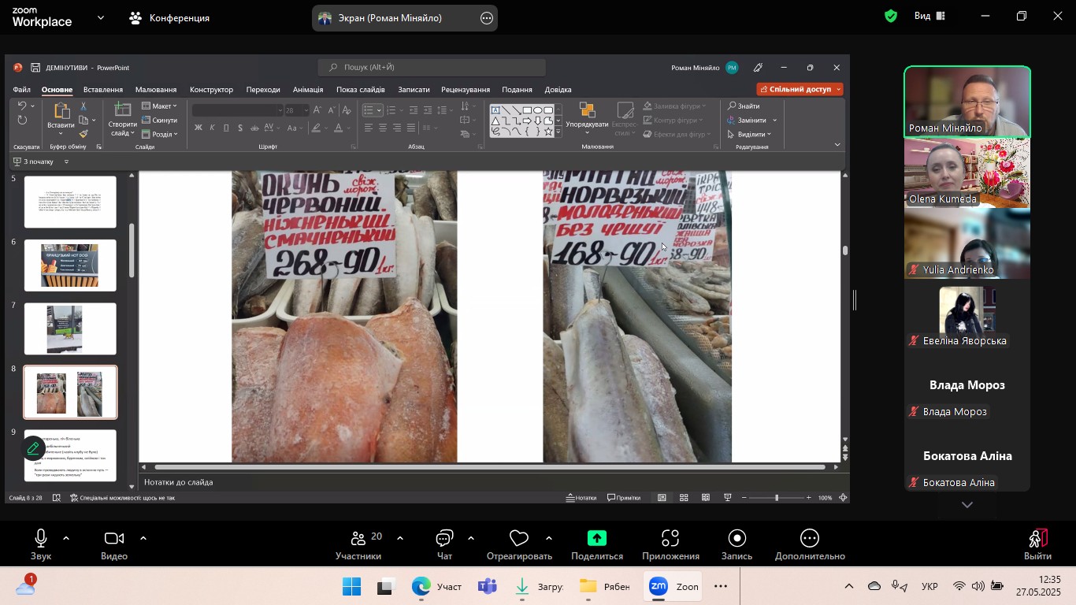Expand video options arrow beside Видео
The height and width of the screenshot is (605, 1076).
[143, 539]
